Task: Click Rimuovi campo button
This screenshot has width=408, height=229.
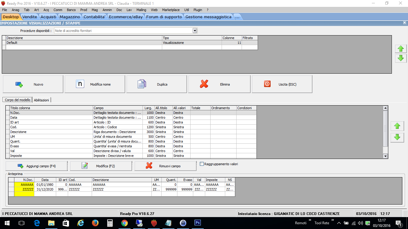Action: 165,166
